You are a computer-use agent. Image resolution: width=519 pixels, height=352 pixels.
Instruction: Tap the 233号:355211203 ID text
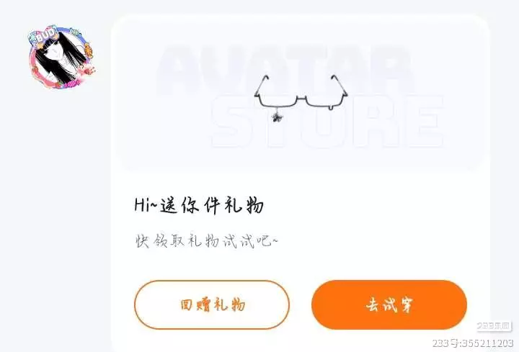pyautogui.click(x=473, y=343)
